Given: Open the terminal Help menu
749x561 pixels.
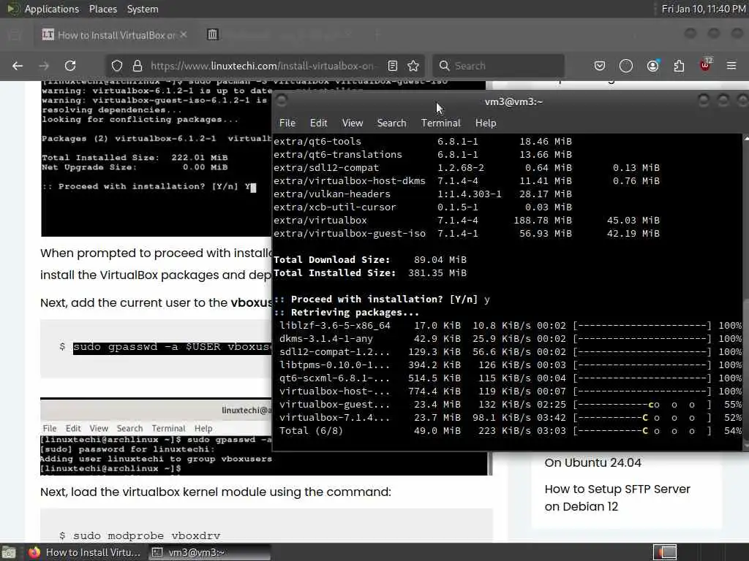Looking at the screenshot, I should click(486, 123).
